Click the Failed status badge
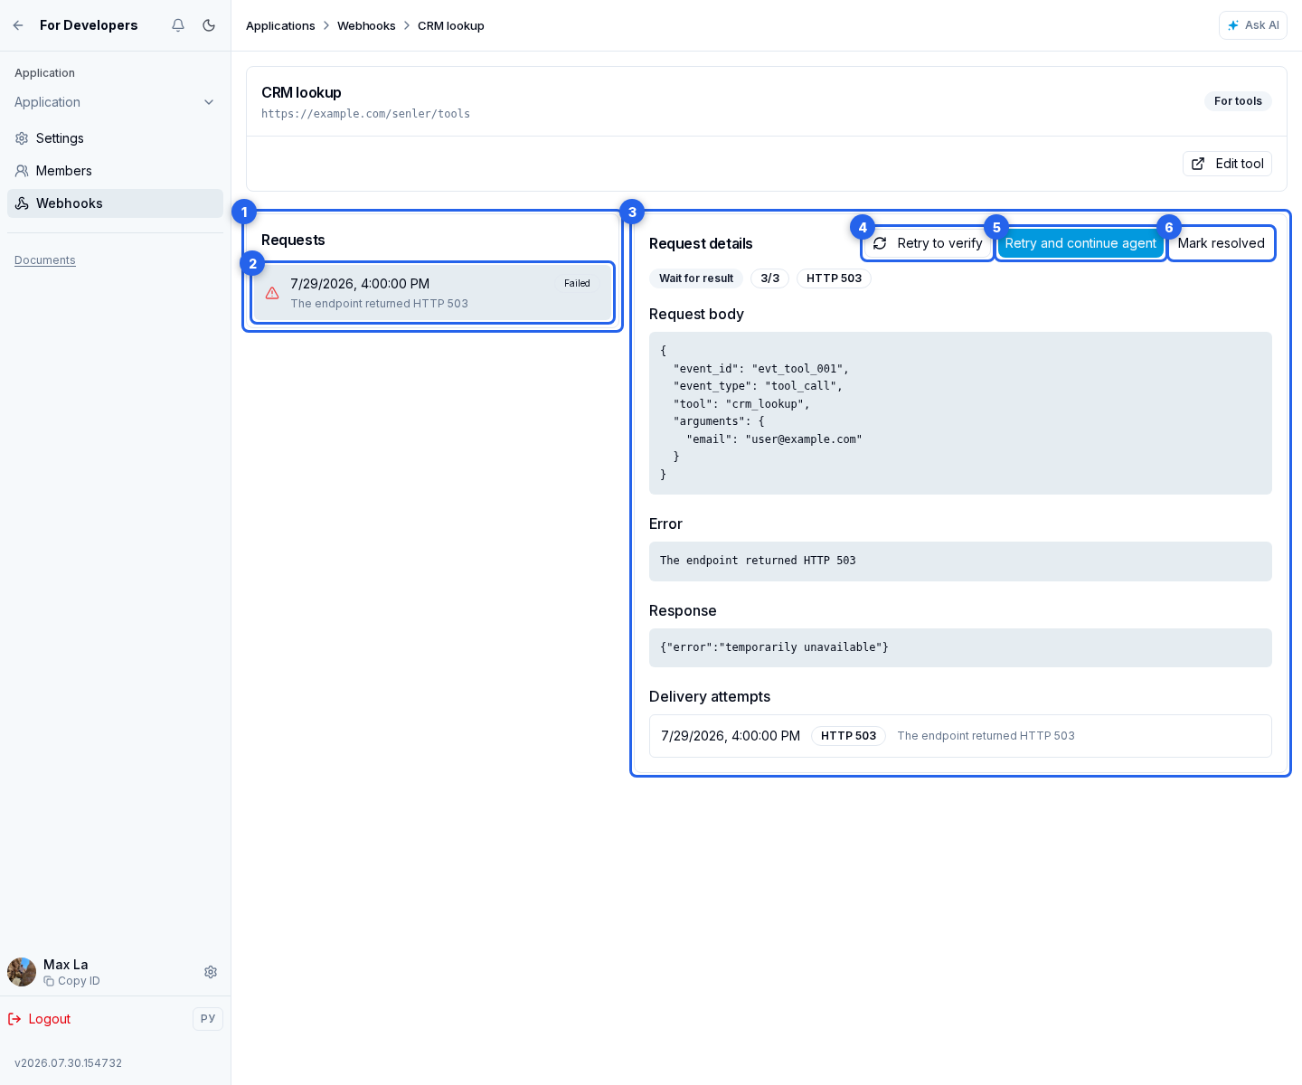The image size is (1302, 1085). (x=577, y=283)
